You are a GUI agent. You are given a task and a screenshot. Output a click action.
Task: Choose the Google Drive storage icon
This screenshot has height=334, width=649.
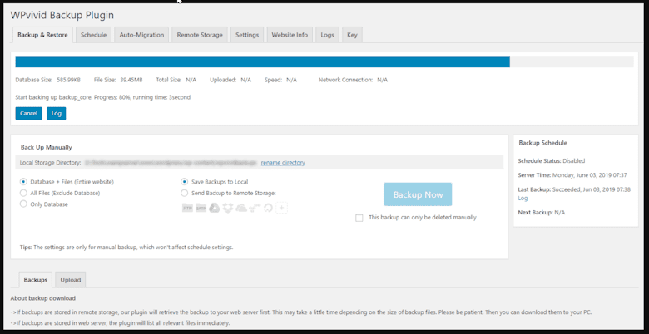point(214,208)
